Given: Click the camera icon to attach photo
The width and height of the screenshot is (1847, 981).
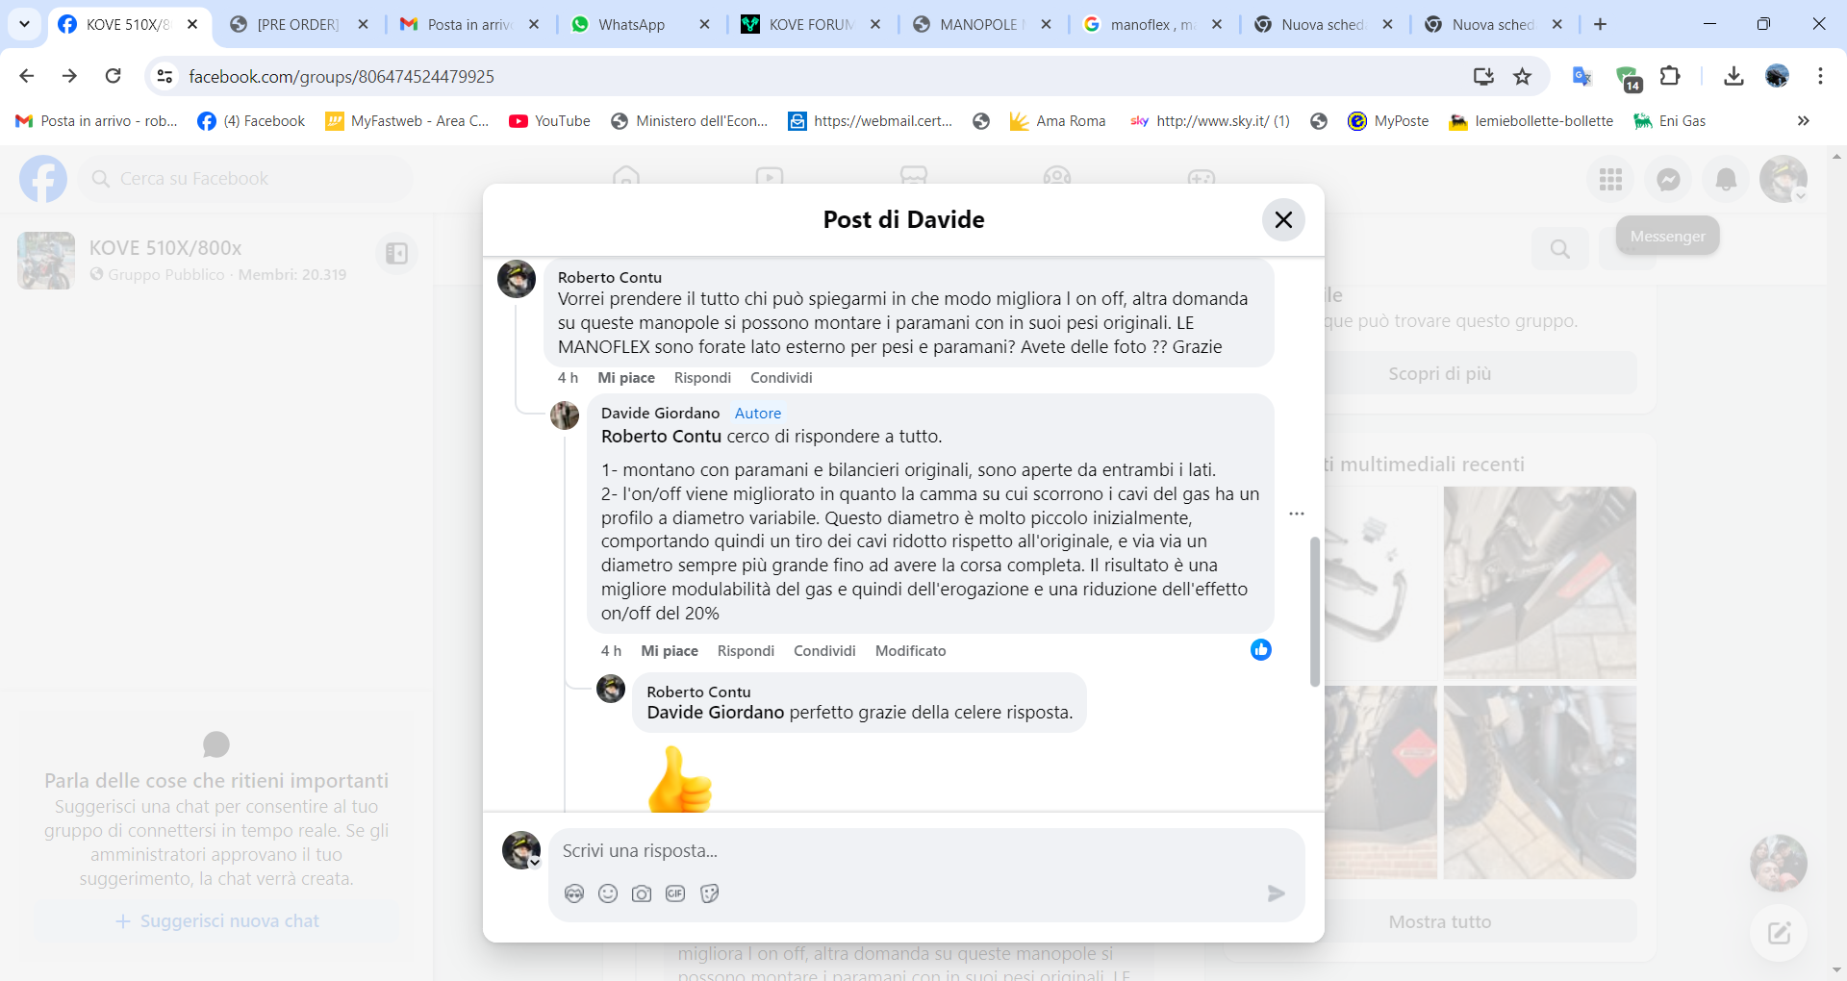Looking at the screenshot, I should tap(642, 893).
